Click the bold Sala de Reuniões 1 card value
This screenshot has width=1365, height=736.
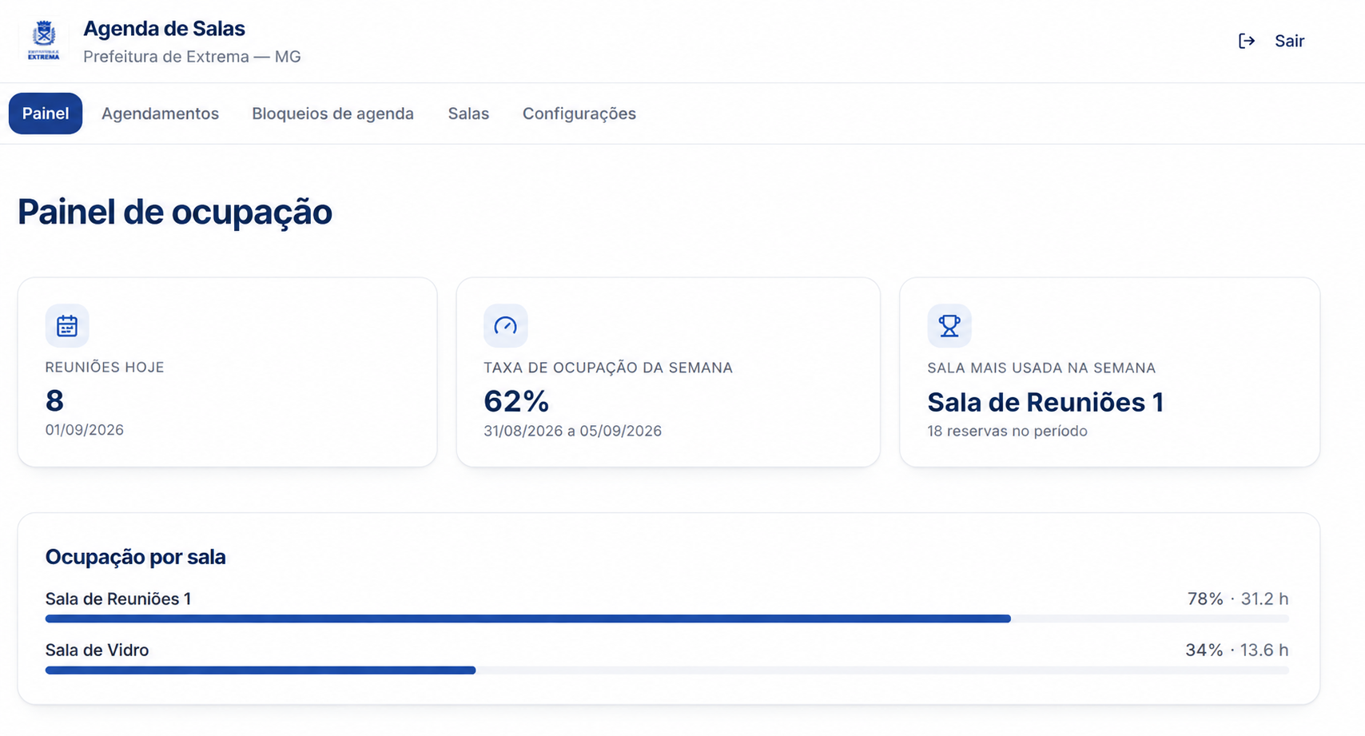pyautogui.click(x=1045, y=402)
